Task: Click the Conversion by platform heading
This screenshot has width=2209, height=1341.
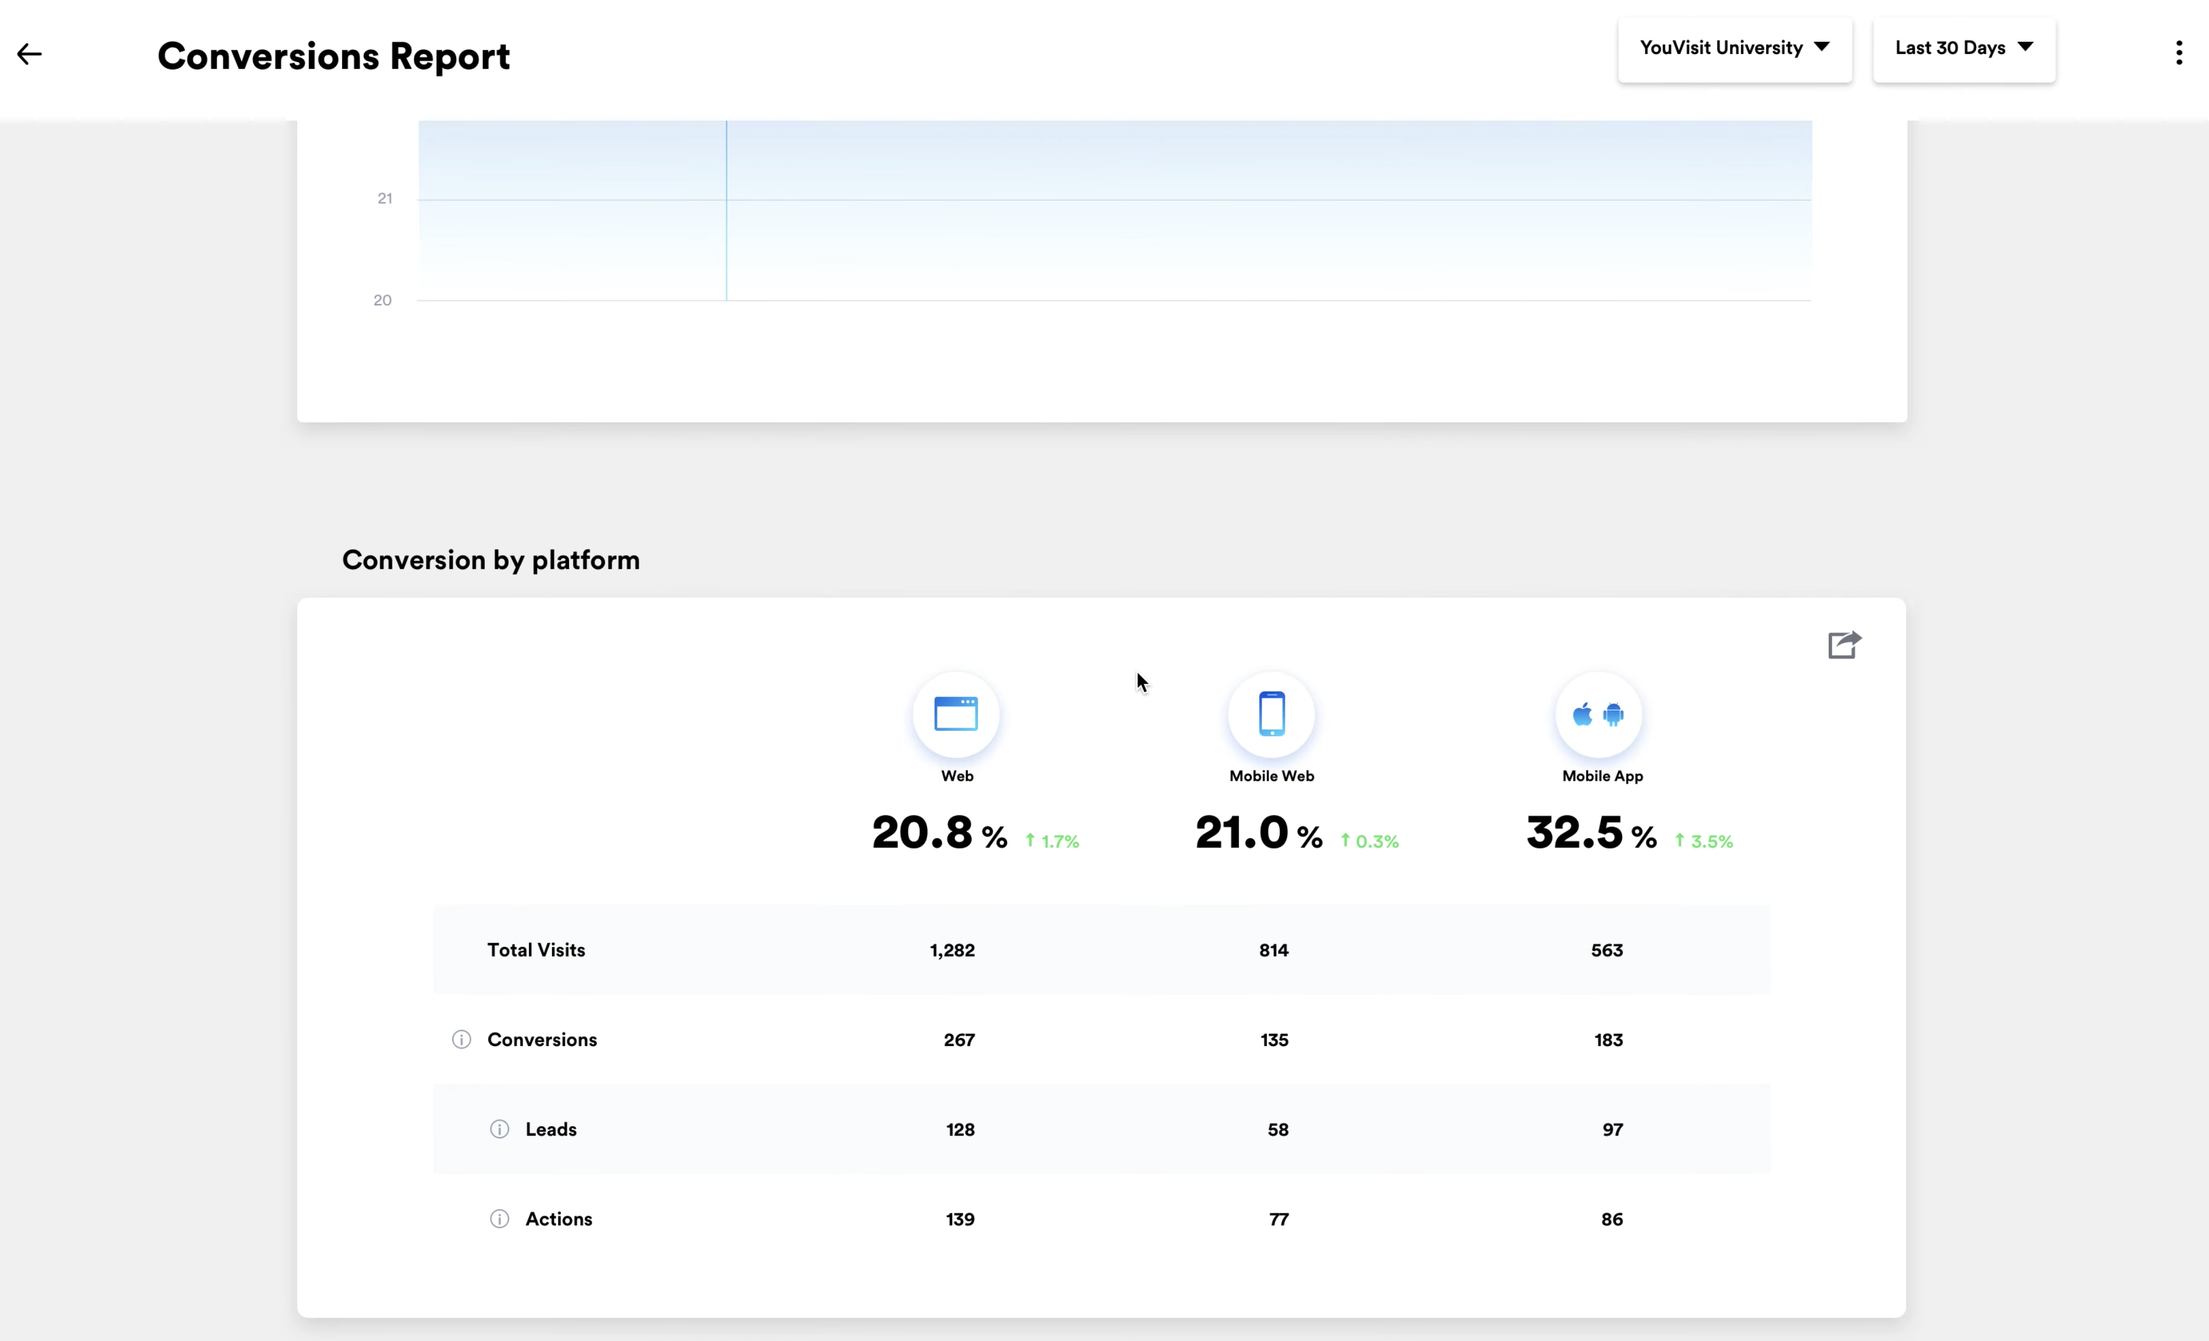Action: click(x=491, y=560)
